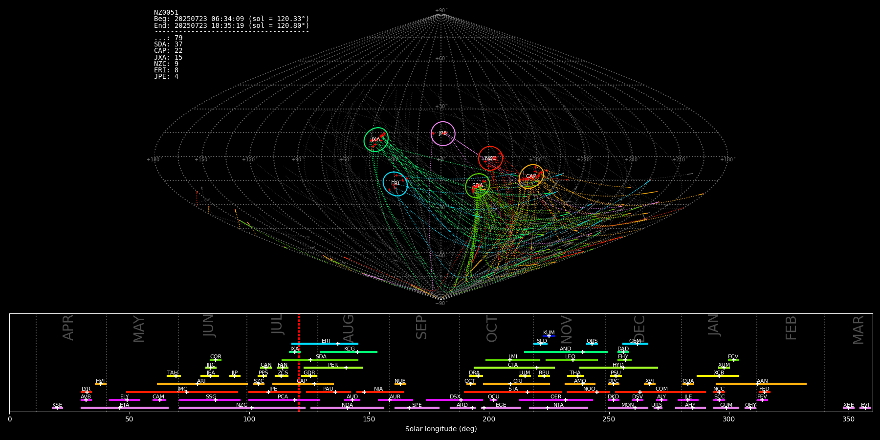Click the 'NZC: 9' count line
This screenshot has height=440, width=880.
point(166,64)
